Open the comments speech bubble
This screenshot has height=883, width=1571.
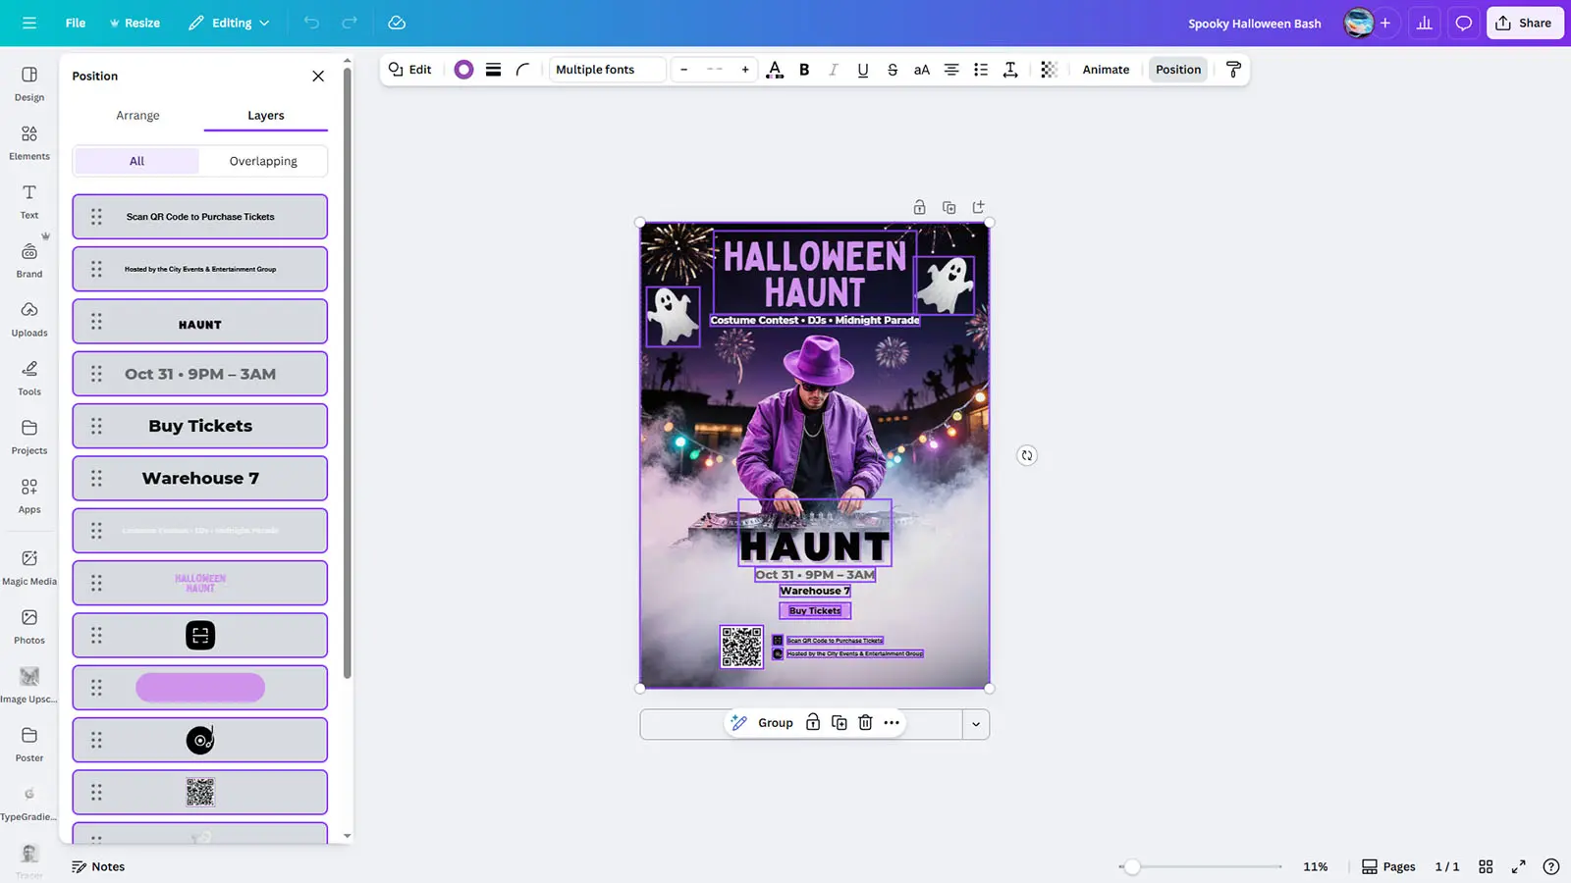[1463, 23]
